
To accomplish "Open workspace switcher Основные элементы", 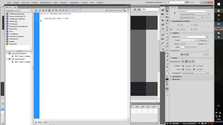I will (x=155, y=2).
